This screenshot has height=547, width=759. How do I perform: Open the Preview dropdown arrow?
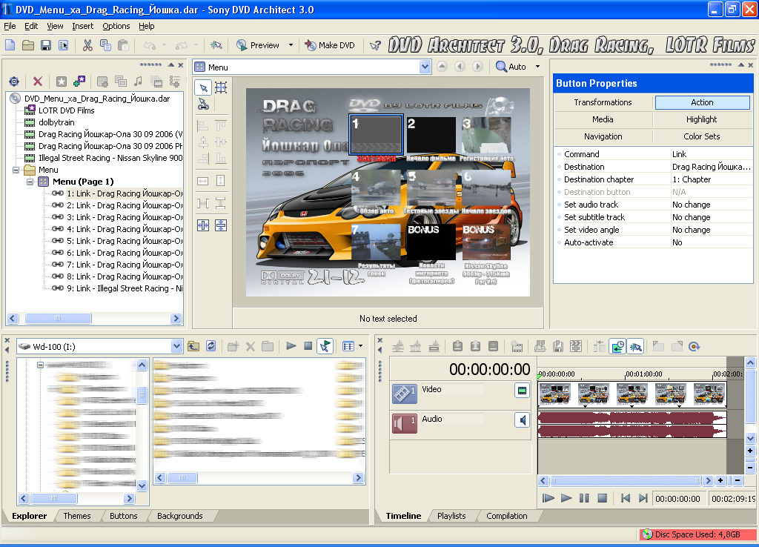click(x=291, y=45)
